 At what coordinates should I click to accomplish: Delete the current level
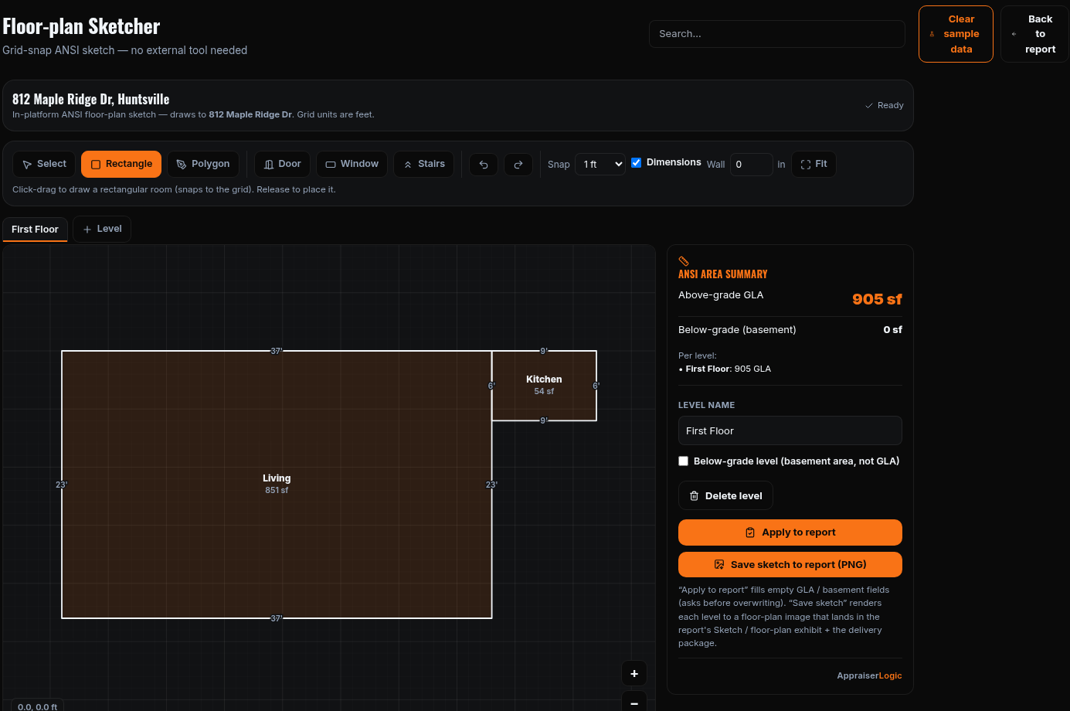(725, 495)
